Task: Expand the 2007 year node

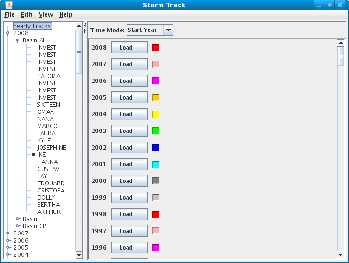Action: pos(8,233)
